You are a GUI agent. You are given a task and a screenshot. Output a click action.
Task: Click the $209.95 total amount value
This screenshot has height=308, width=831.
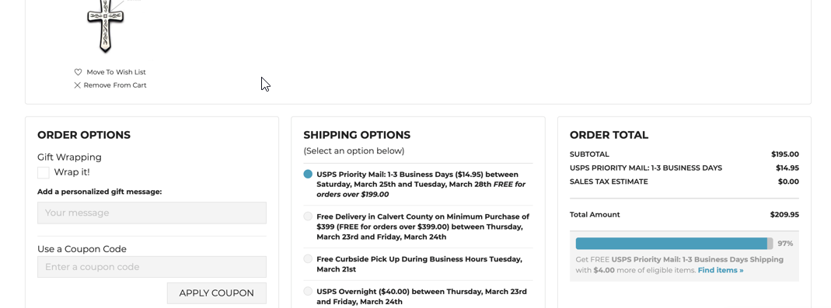pyautogui.click(x=784, y=215)
